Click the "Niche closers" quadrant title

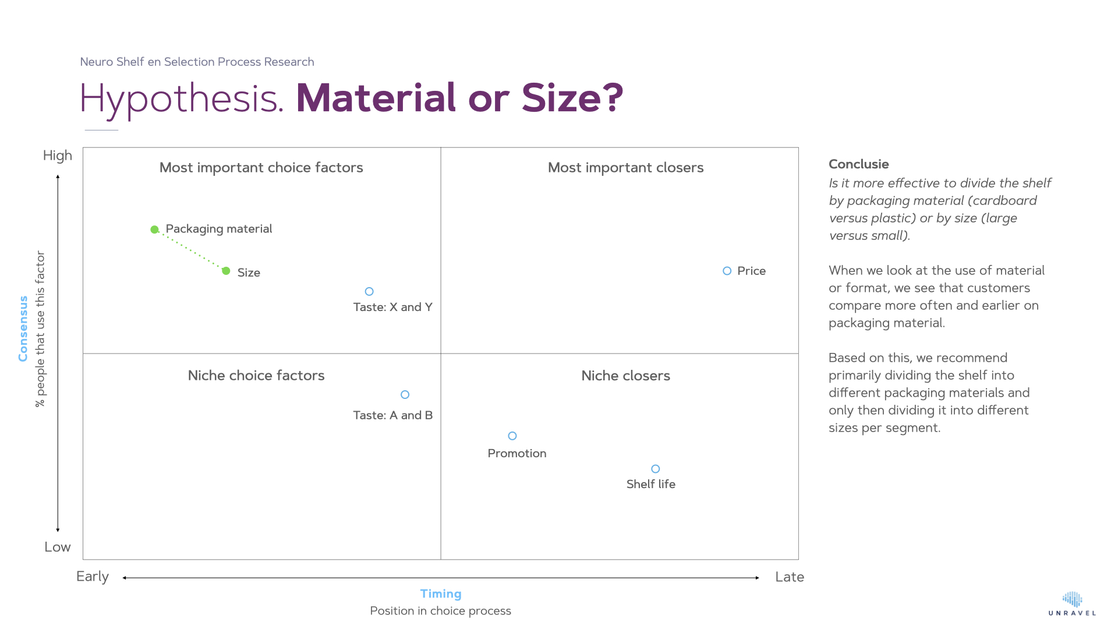[625, 376]
